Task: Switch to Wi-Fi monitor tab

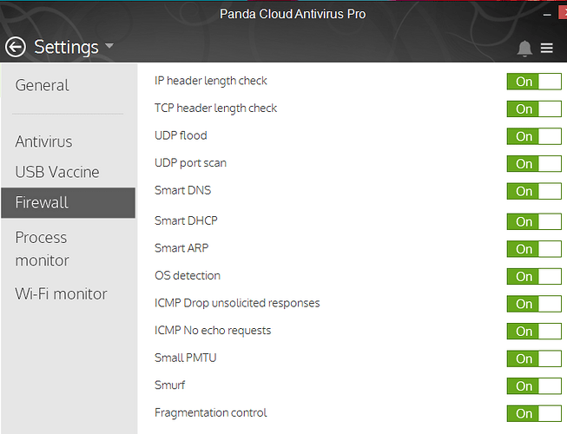Action: pos(61,293)
